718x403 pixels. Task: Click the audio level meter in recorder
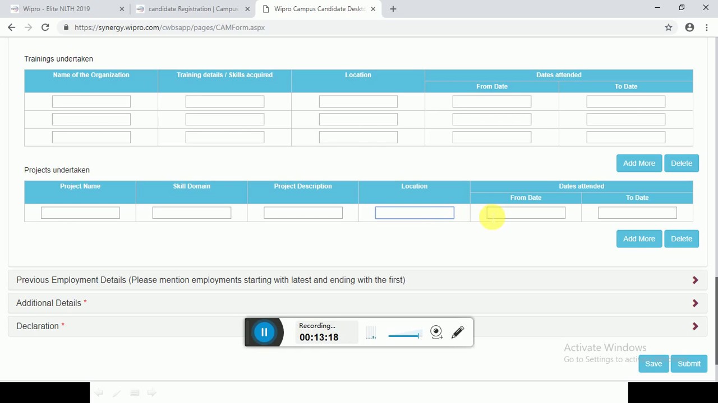click(x=371, y=333)
